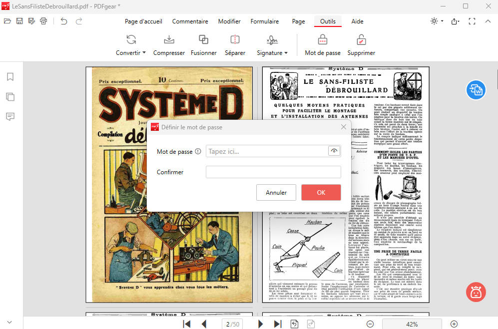The image size is (498, 329).
Task: Choose the Fusionner tool
Action: point(204,45)
